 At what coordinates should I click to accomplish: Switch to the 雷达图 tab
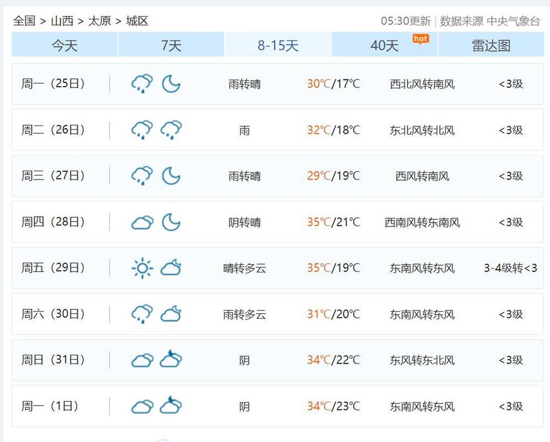click(491, 45)
